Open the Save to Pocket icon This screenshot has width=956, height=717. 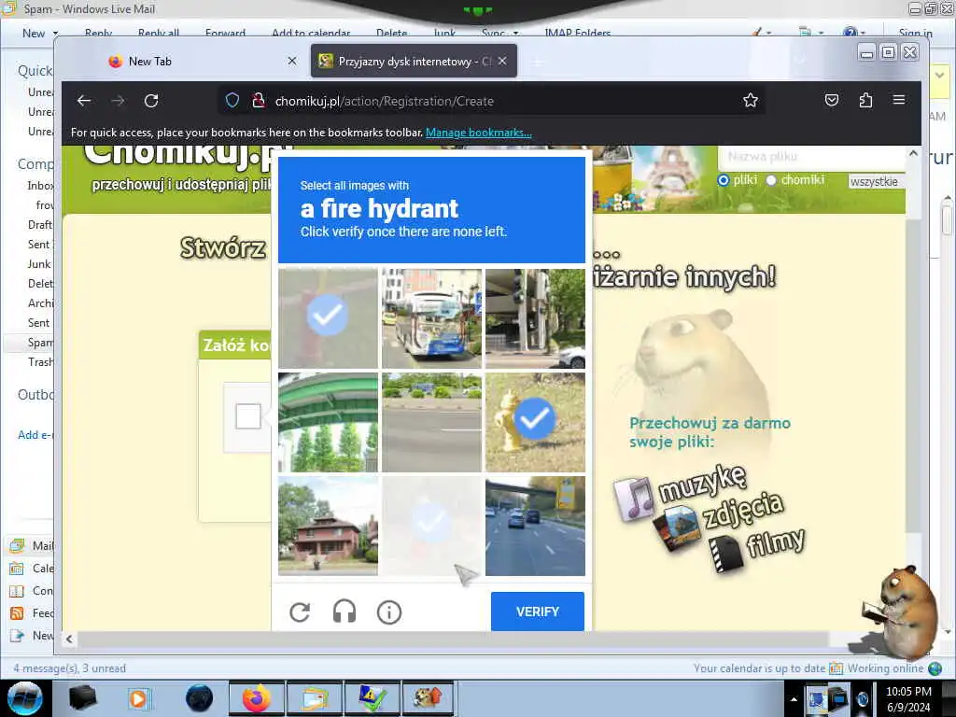click(x=832, y=100)
